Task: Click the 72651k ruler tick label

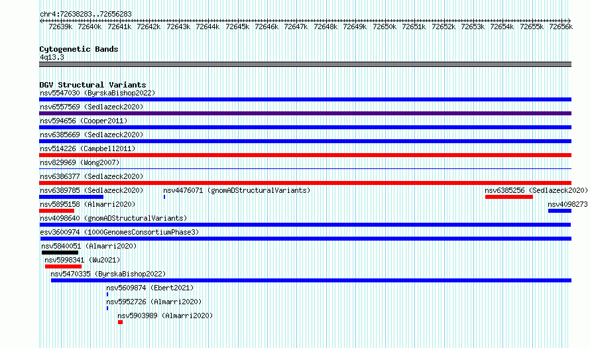Action: pos(414,27)
